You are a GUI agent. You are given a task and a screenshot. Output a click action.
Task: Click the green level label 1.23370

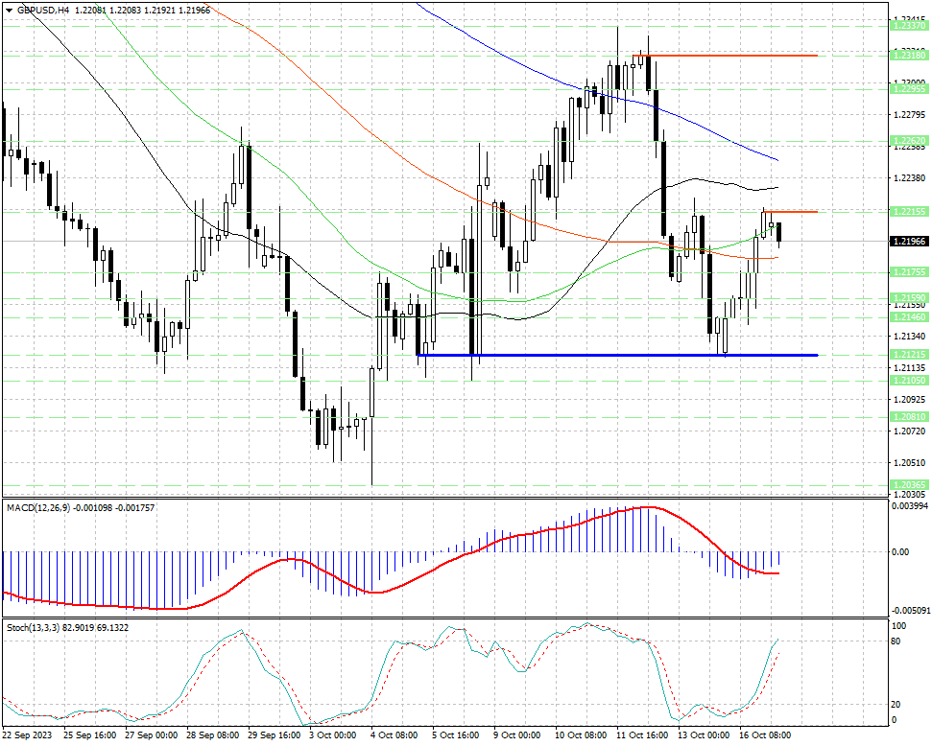[x=909, y=26]
